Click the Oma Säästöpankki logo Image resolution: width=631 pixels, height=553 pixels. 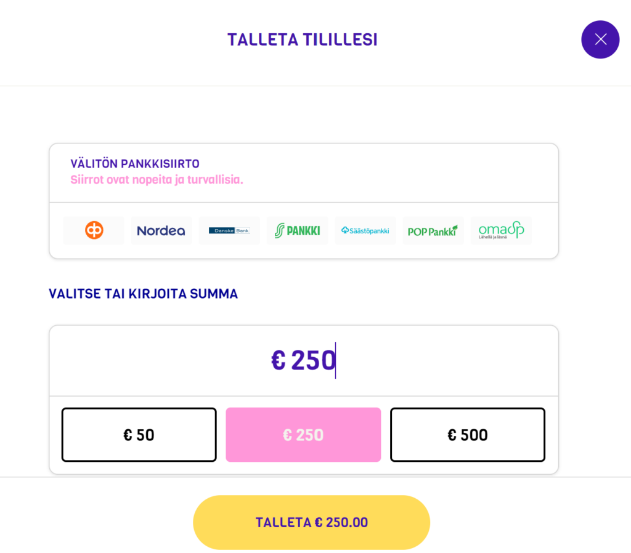pos(501,230)
